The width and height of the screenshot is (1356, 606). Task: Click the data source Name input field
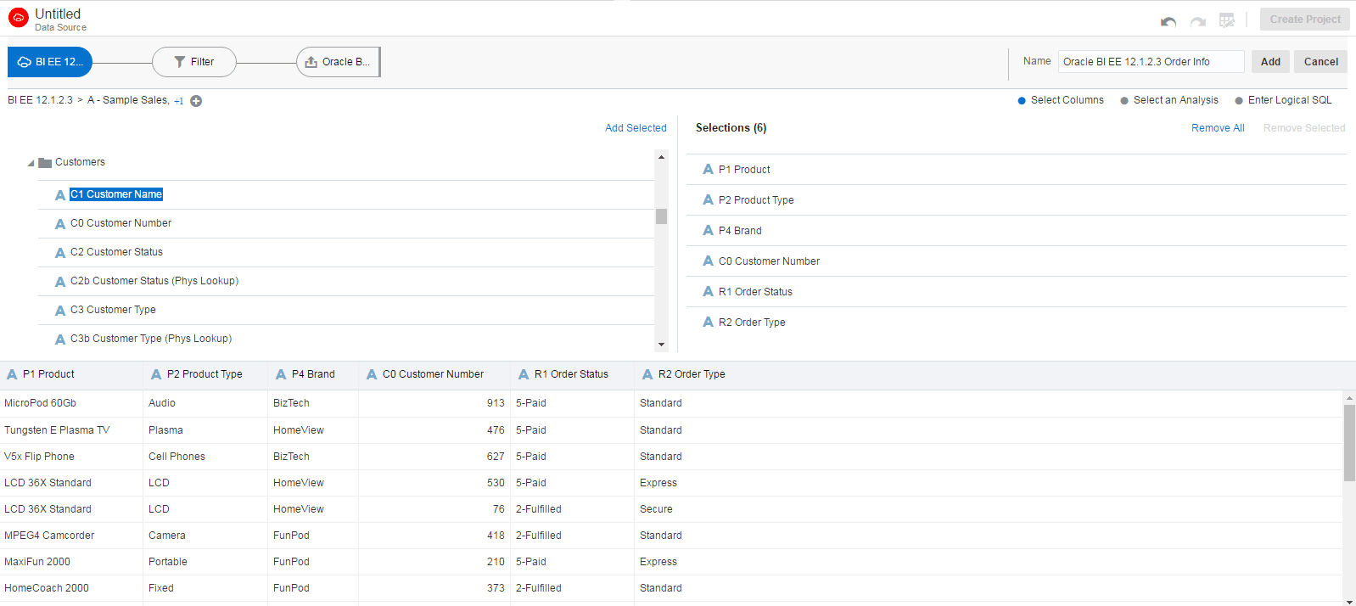click(x=1151, y=62)
